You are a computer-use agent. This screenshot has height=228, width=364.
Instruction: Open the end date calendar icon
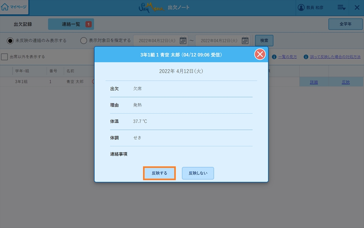click(245, 41)
